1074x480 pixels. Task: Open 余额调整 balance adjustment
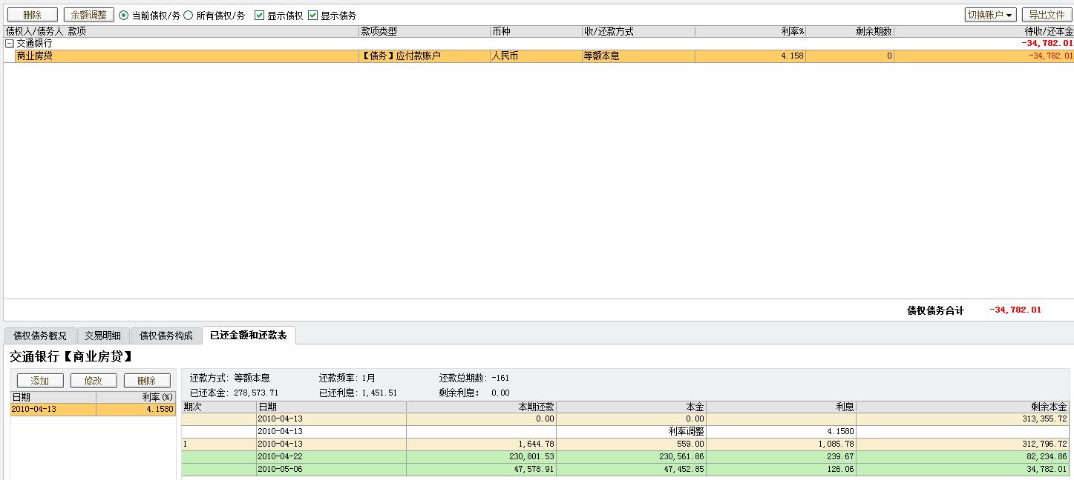pyautogui.click(x=89, y=15)
